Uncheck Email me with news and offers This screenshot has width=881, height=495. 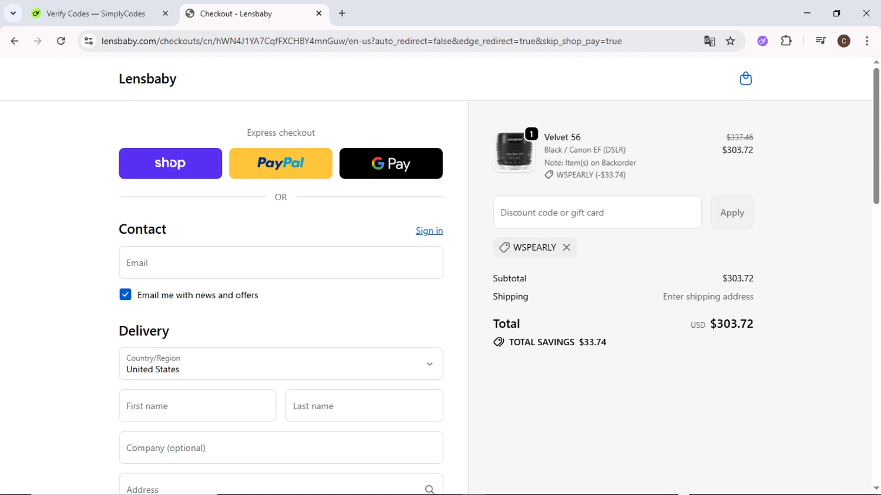pos(125,295)
